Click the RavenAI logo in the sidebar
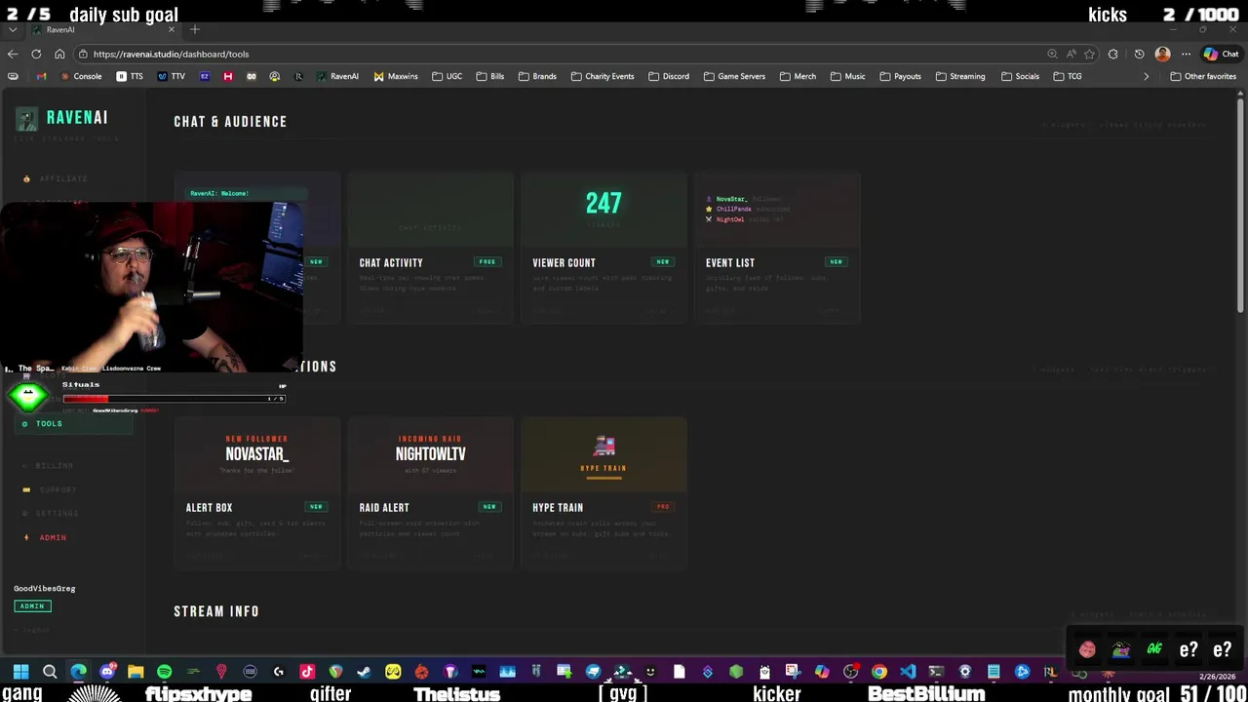1248x702 pixels. (x=62, y=118)
